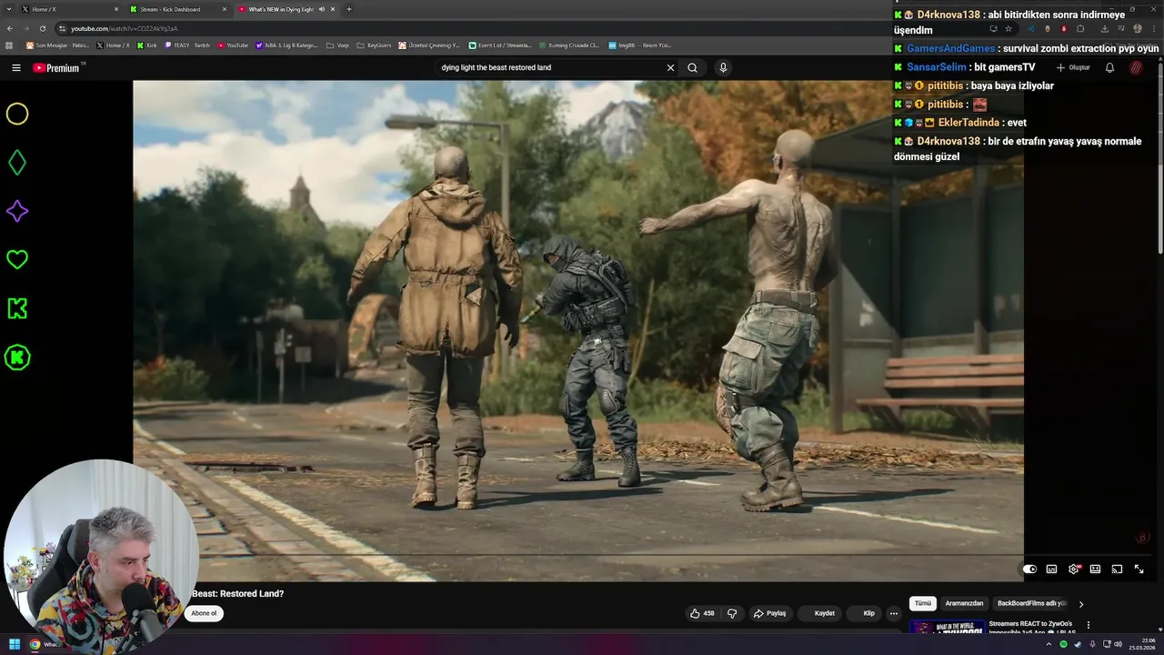
Task: Switch to theater mode
Action: [1095, 569]
